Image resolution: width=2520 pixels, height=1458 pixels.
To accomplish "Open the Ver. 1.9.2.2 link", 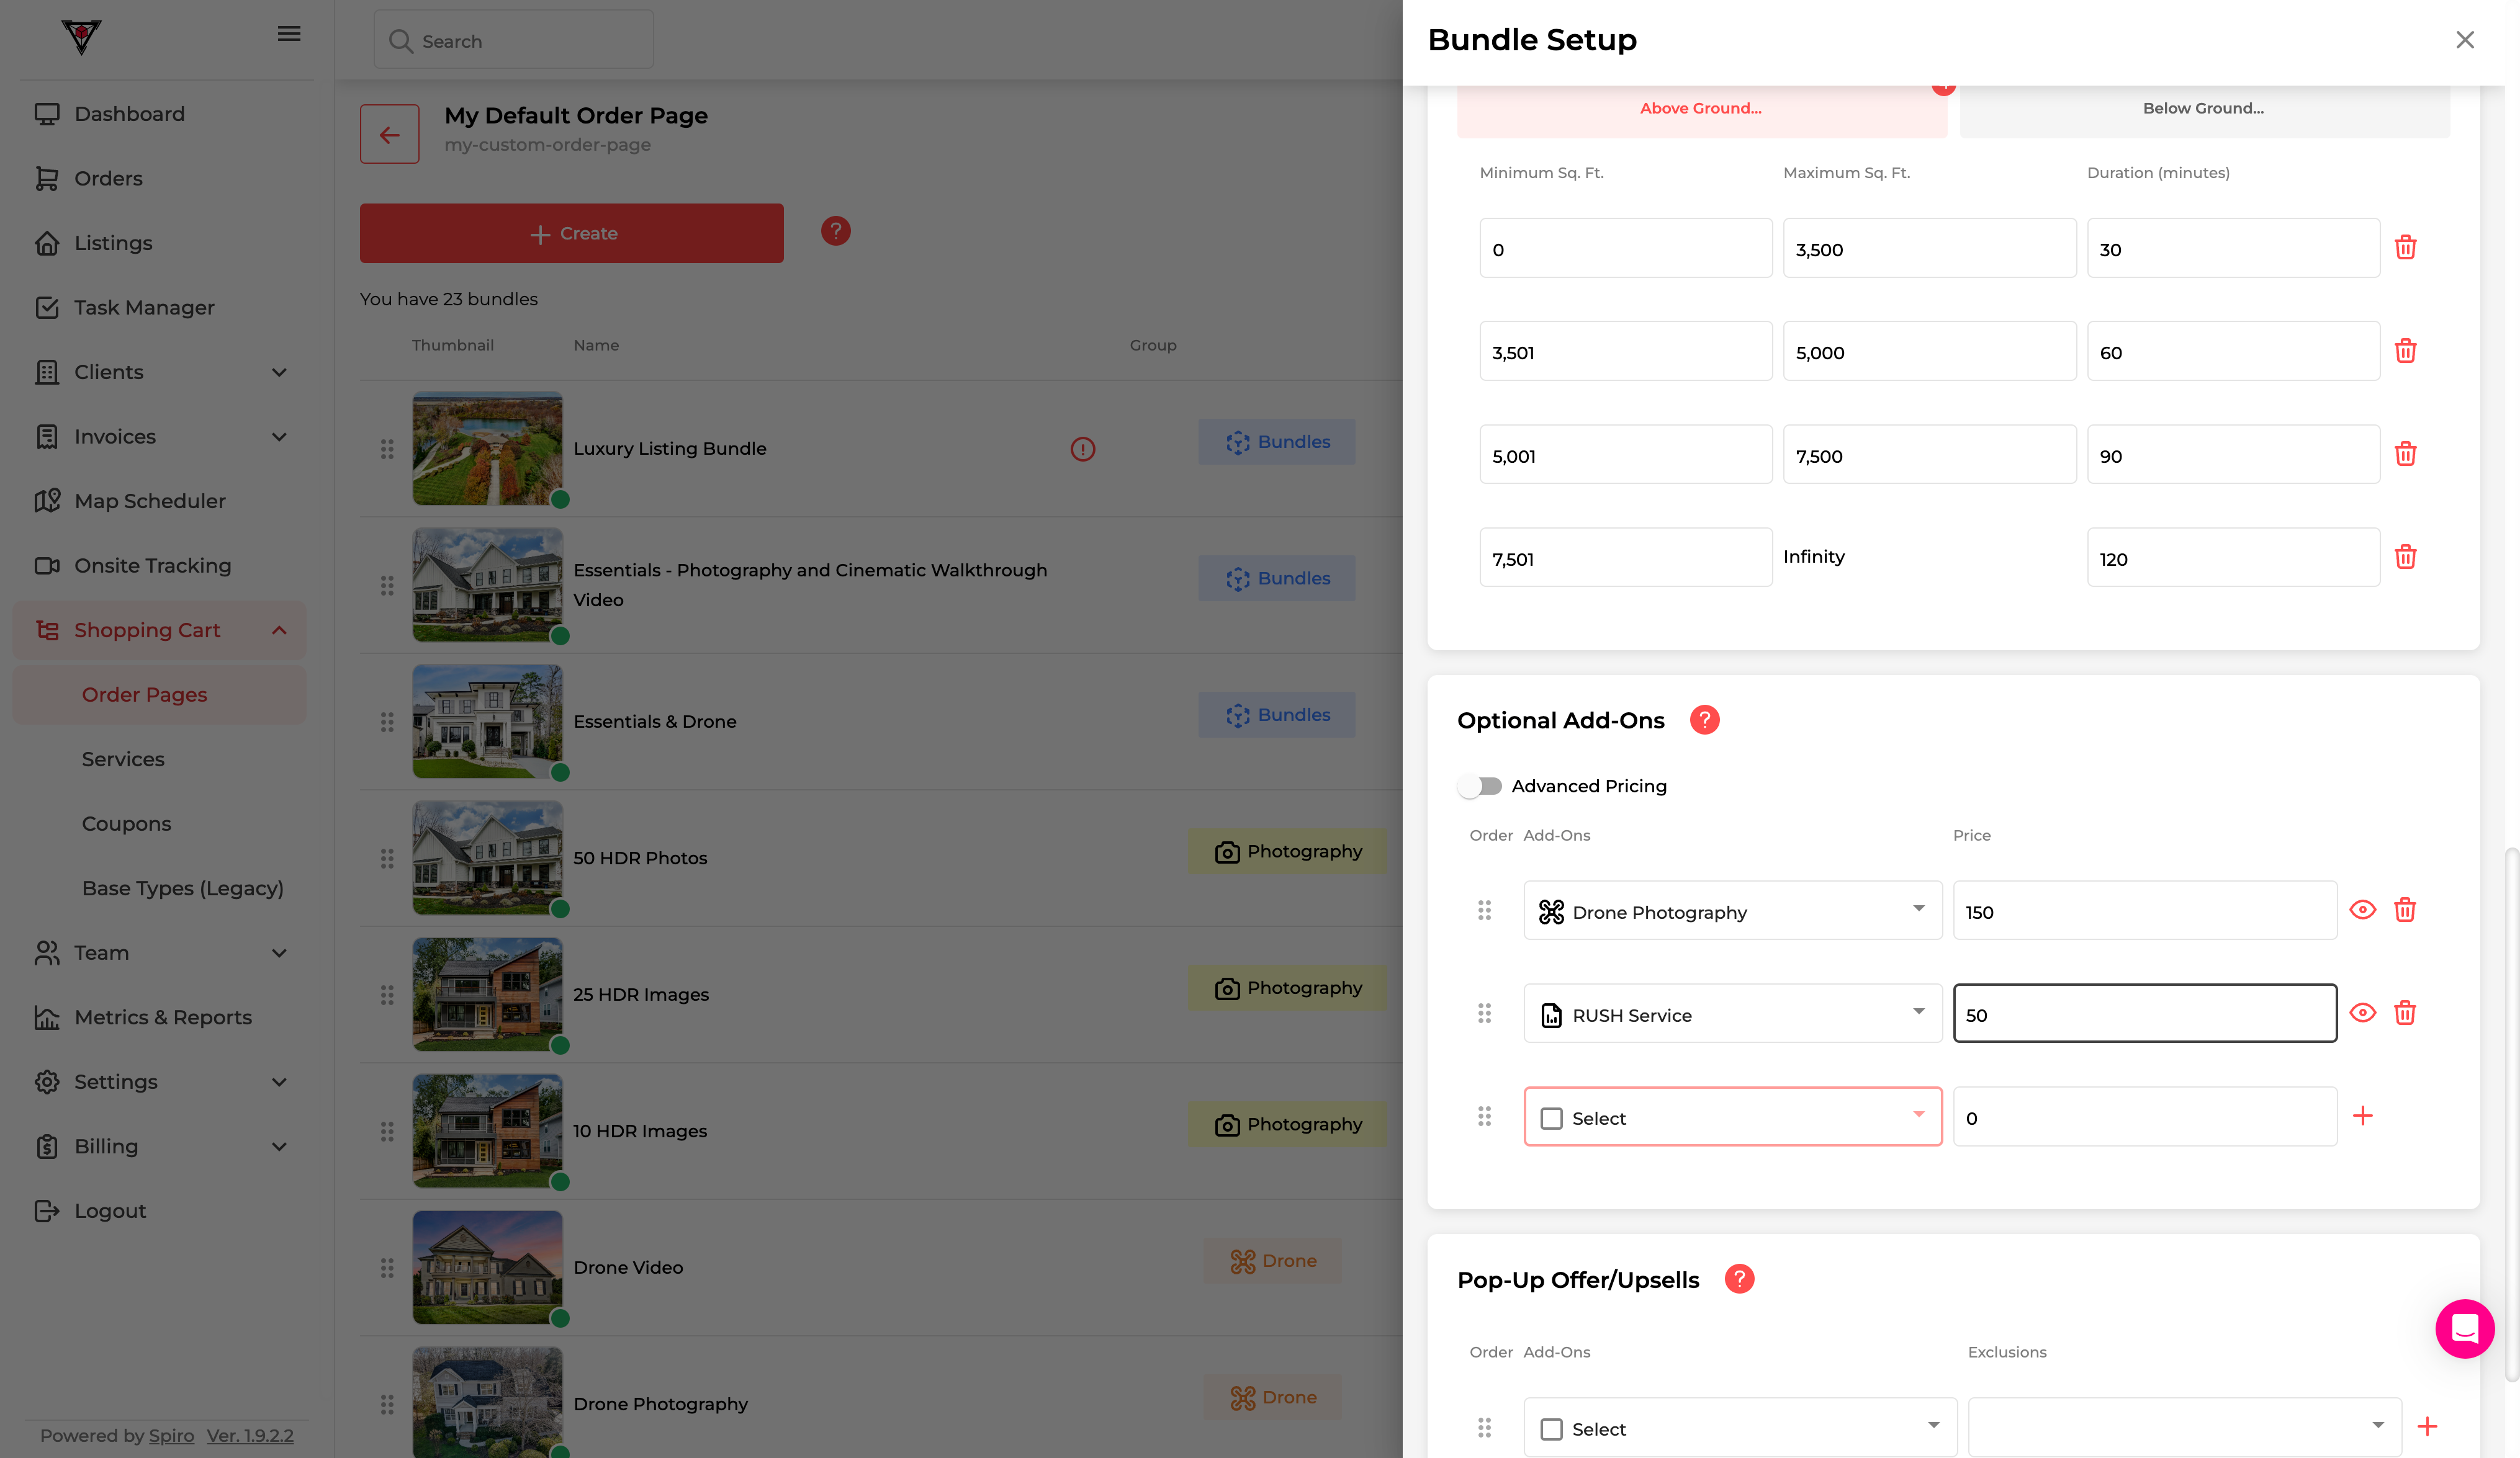I will coord(250,1435).
